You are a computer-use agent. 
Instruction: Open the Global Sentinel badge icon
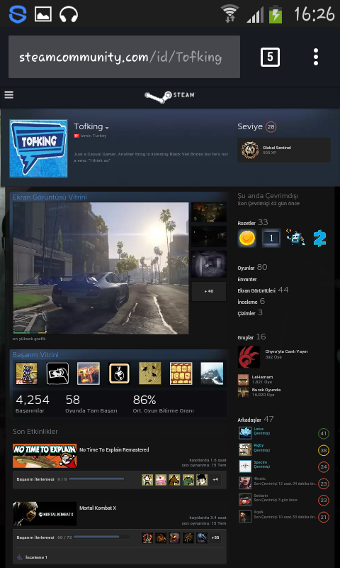pyautogui.click(x=250, y=150)
